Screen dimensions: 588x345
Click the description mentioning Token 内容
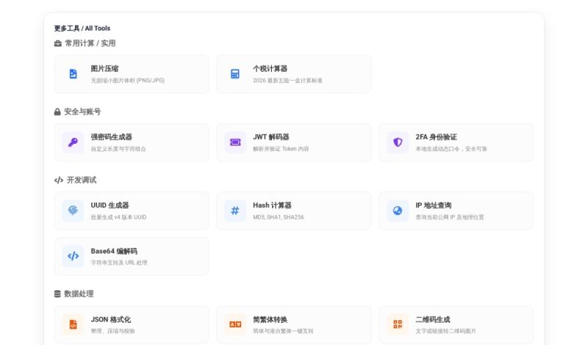pos(281,149)
